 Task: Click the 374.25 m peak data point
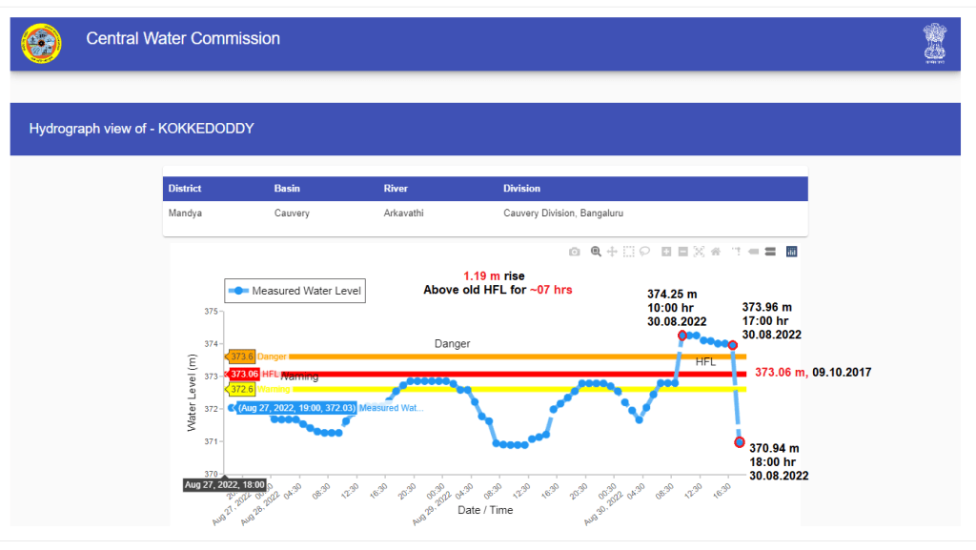tap(682, 336)
